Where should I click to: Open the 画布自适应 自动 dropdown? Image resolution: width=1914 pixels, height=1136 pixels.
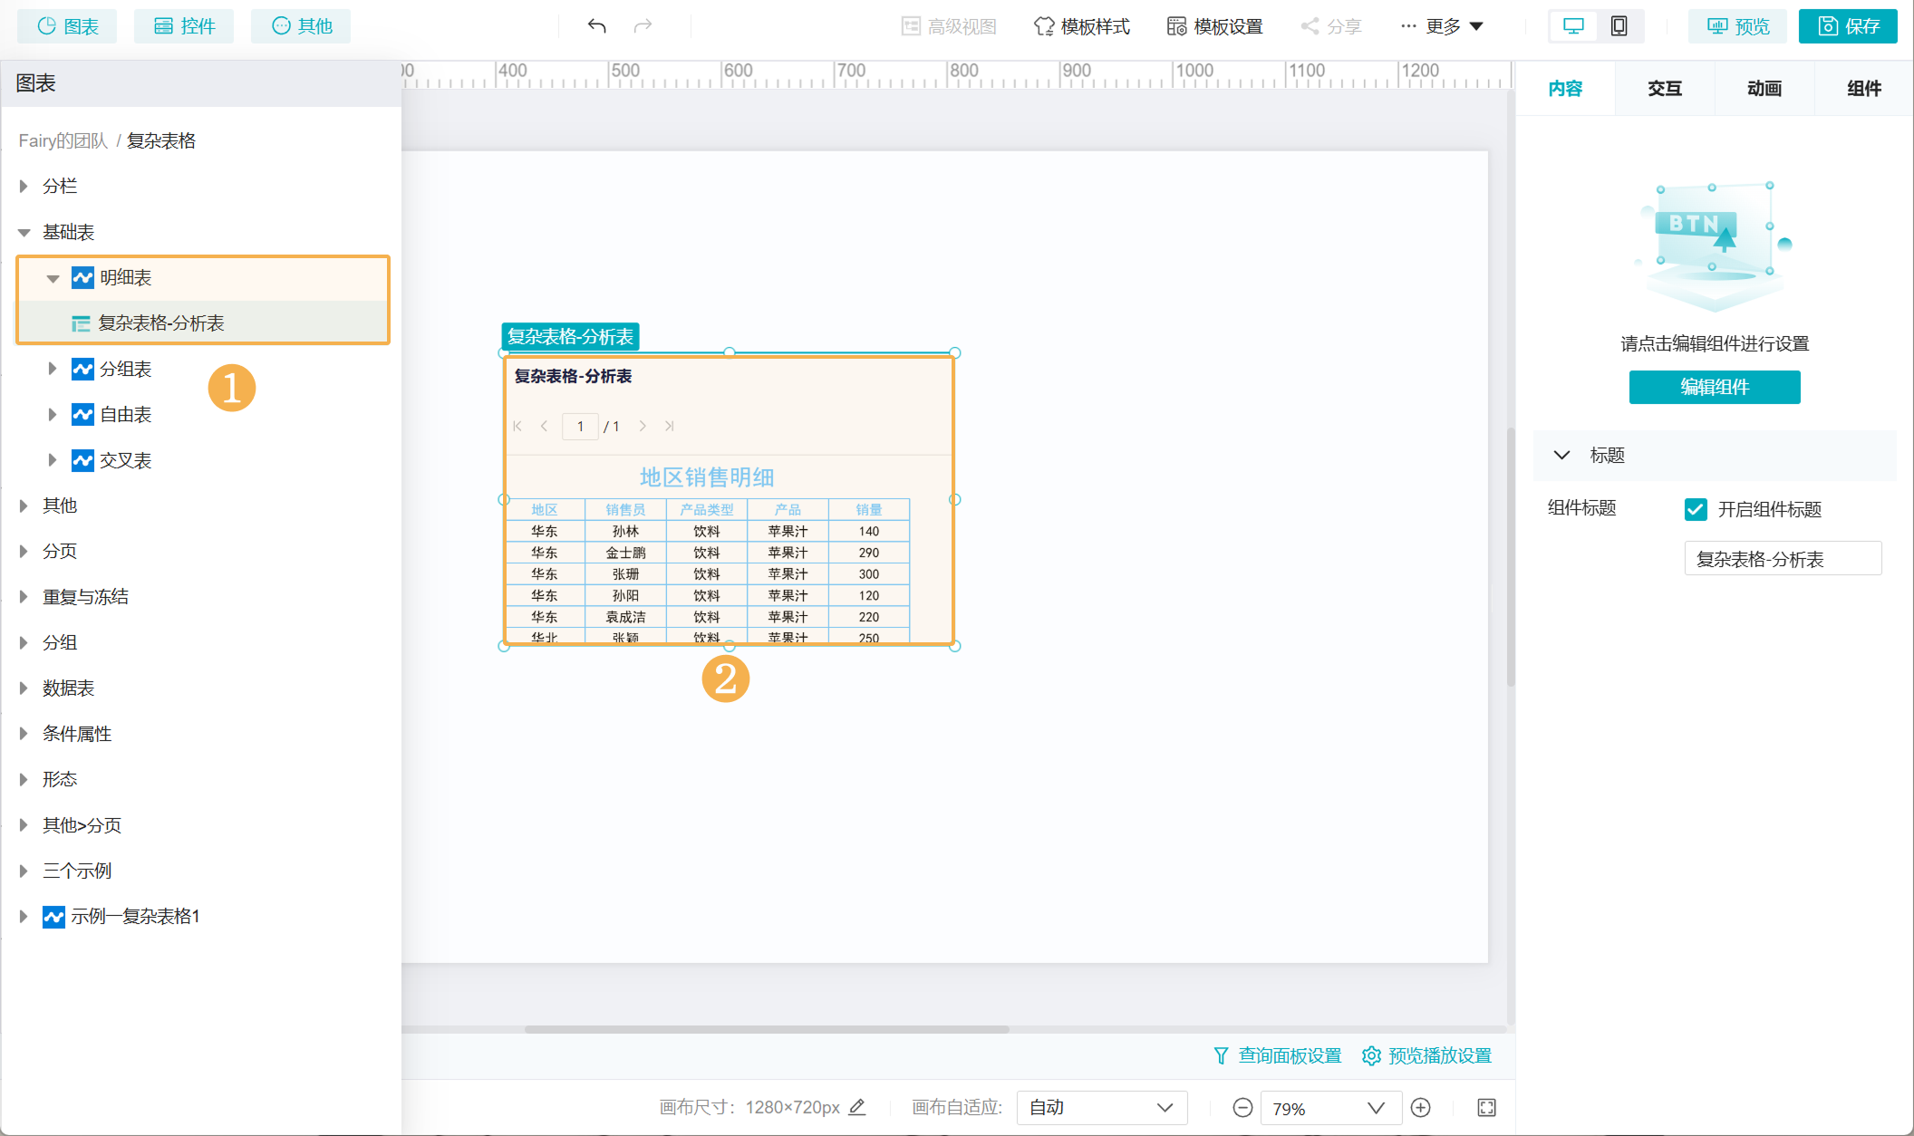(1101, 1107)
